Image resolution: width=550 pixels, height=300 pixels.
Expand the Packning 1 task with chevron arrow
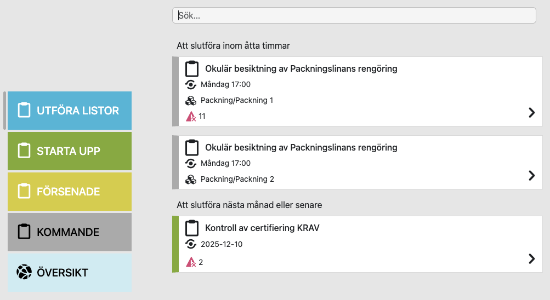[531, 112]
